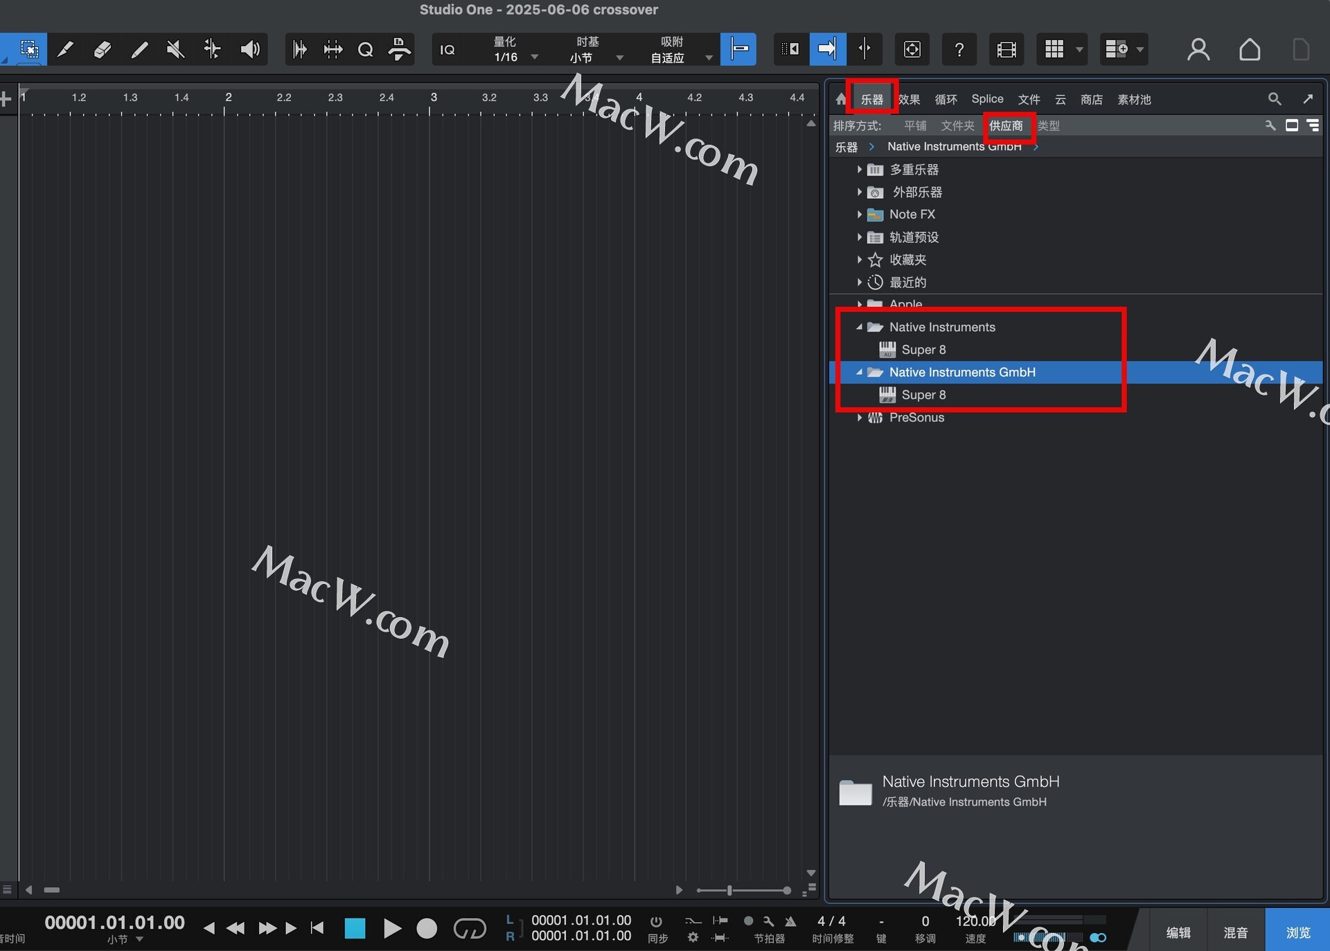Image resolution: width=1330 pixels, height=951 pixels.
Task: Click the Record transport button
Action: (427, 928)
